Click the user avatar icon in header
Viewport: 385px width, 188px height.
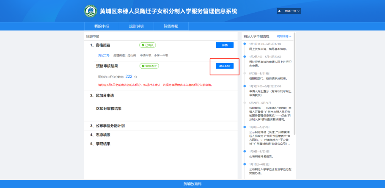(280, 11)
